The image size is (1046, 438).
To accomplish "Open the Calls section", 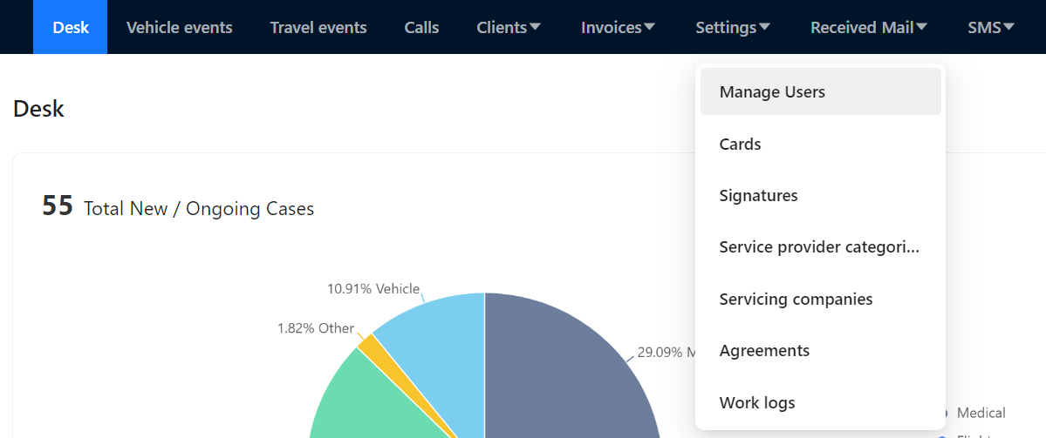I will 421,27.
